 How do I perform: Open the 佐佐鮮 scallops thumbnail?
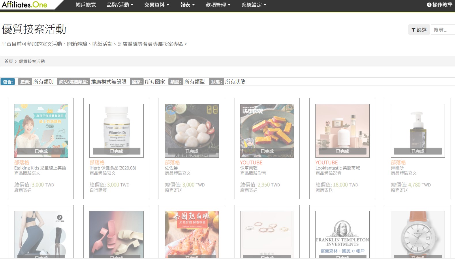coord(192,131)
